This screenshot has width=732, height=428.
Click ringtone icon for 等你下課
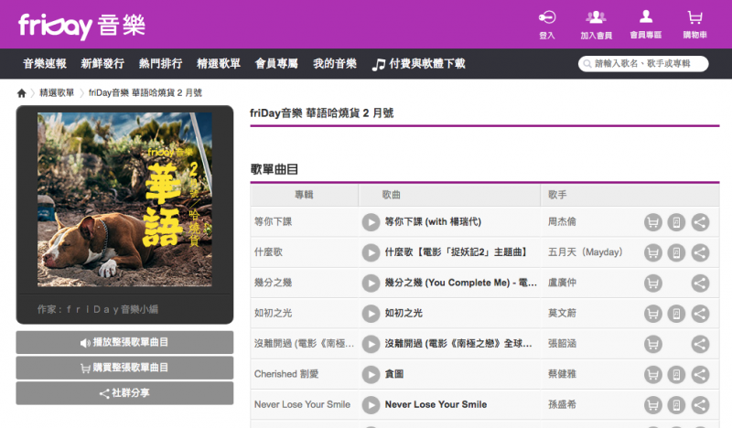(676, 222)
